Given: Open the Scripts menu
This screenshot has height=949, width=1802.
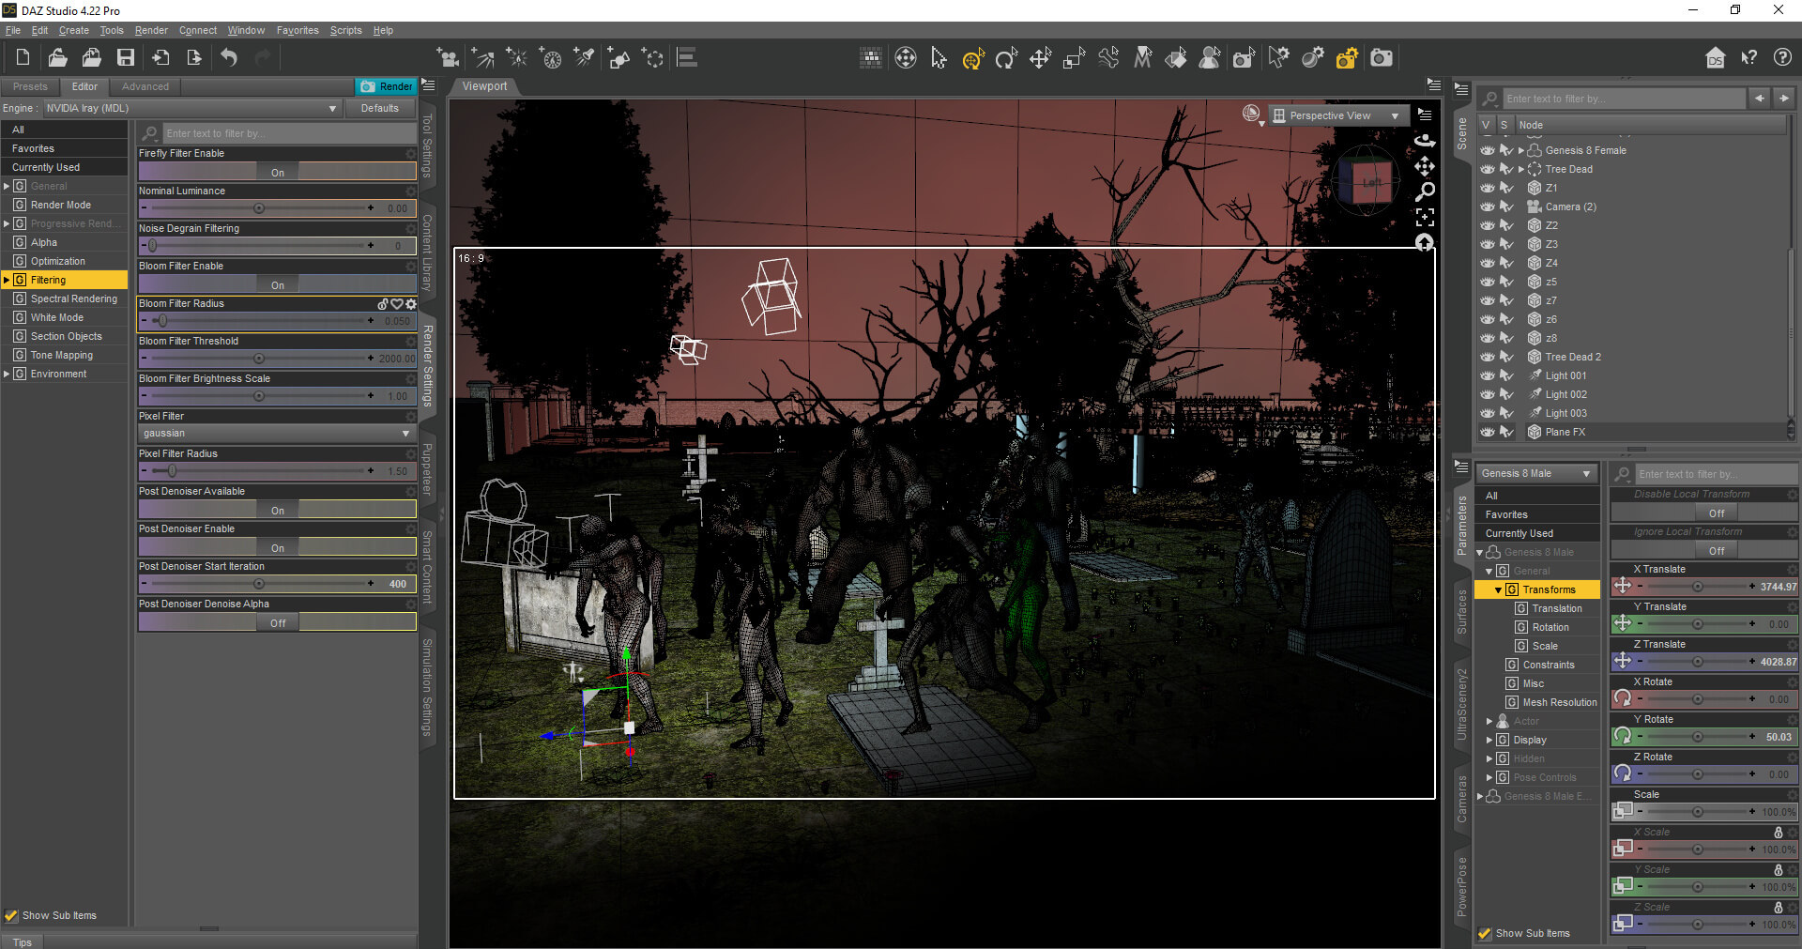Looking at the screenshot, I should coord(345,30).
